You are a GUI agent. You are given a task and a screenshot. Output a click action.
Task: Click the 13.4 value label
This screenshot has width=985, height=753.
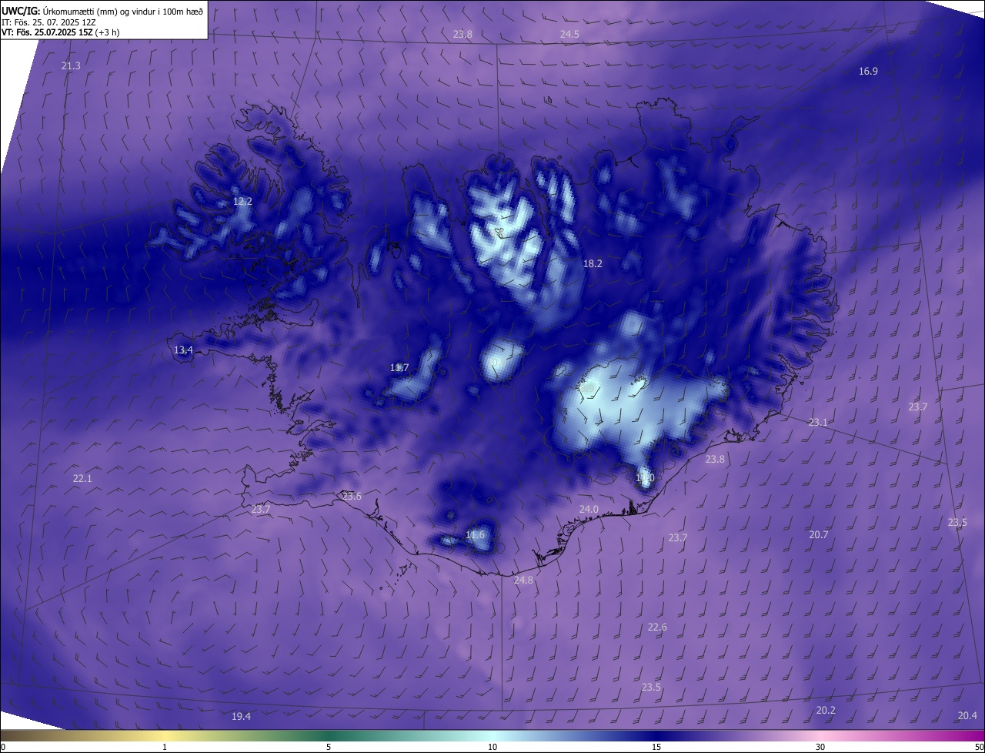(183, 350)
